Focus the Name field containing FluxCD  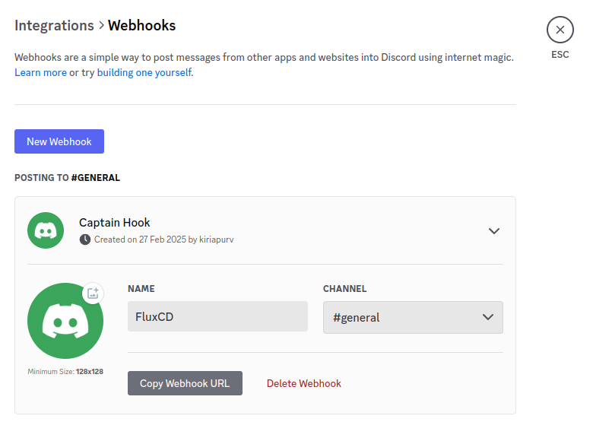(x=217, y=316)
